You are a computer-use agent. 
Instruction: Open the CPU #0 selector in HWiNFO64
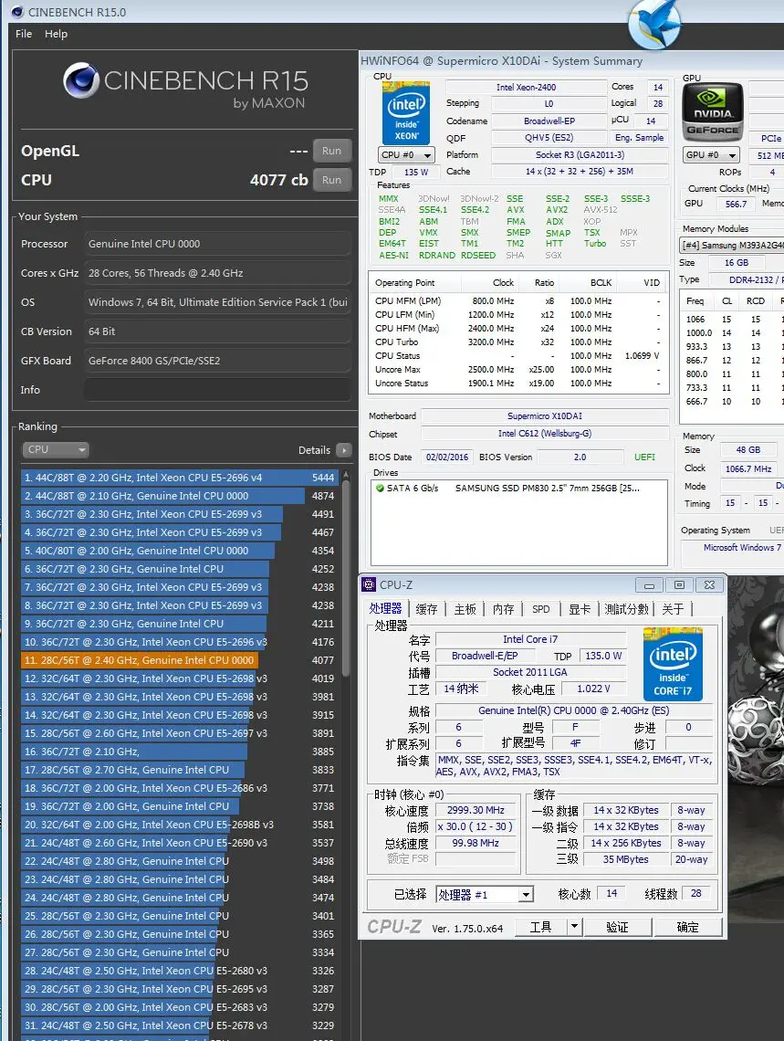coord(406,154)
